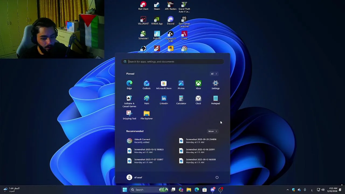Open the LinkedIn pinned app

pos(164,100)
